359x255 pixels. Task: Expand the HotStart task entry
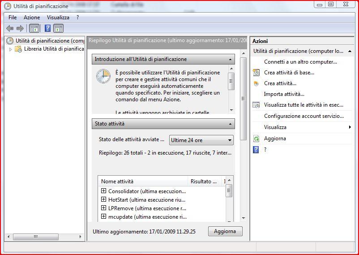[x=104, y=199]
